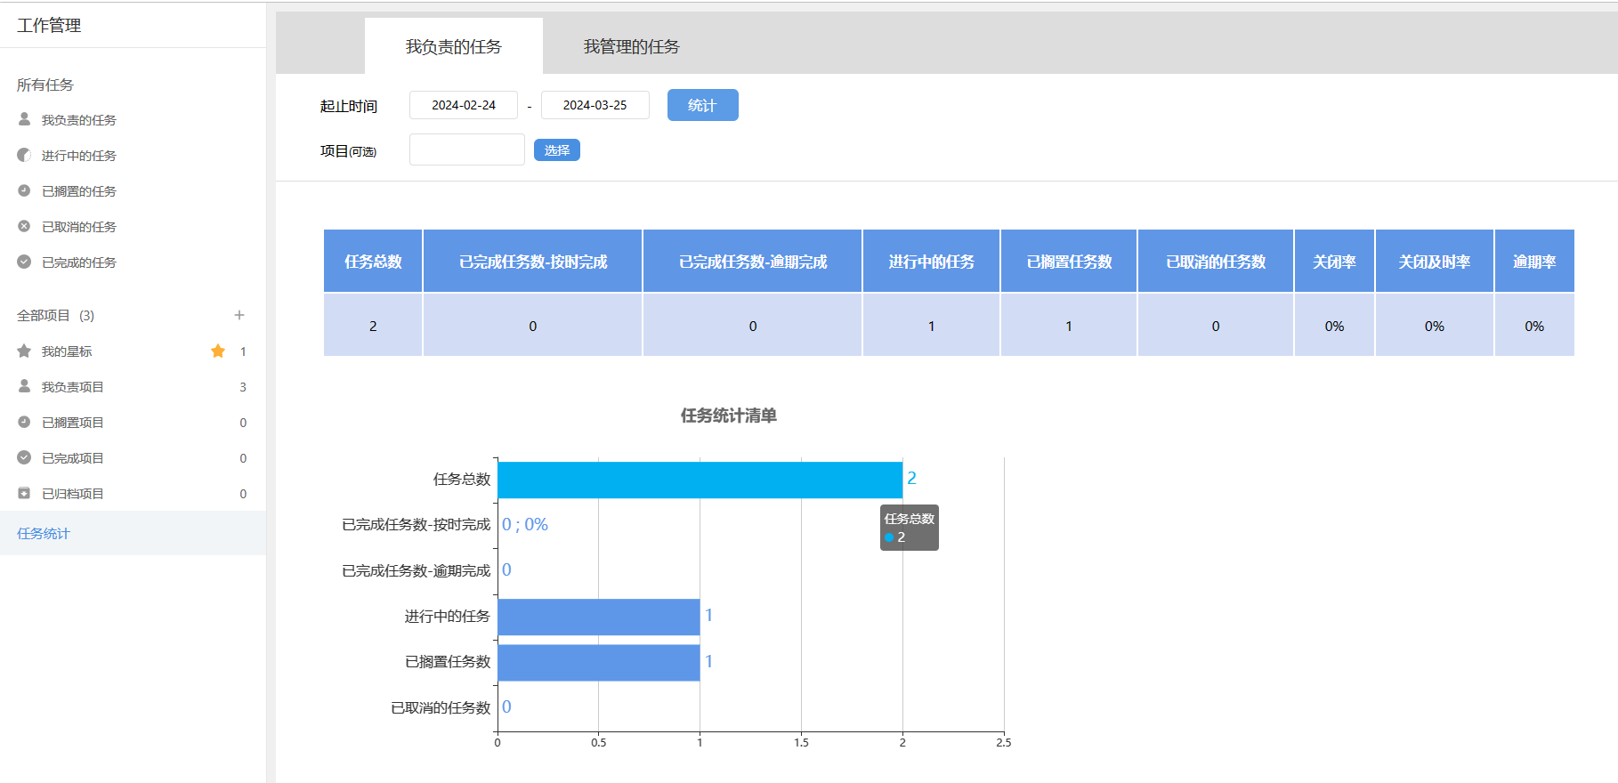This screenshot has height=783, width=1618.
Task: Click the X circle icon for 已取消的任务
Action: (24, 226)
